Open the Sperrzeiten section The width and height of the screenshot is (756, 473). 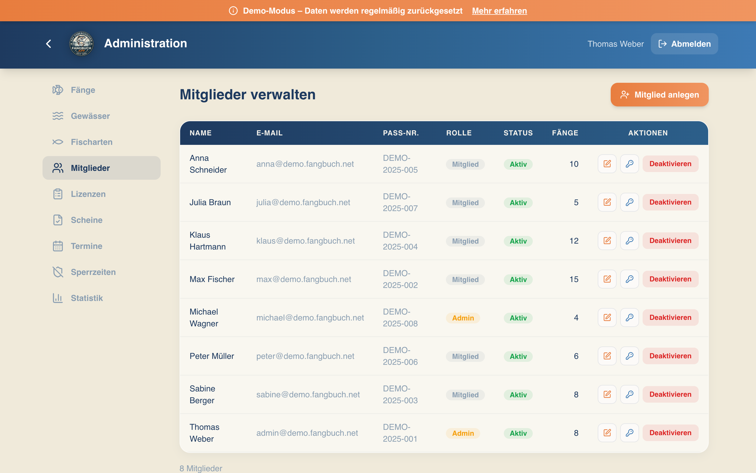(x=93, y=272)
